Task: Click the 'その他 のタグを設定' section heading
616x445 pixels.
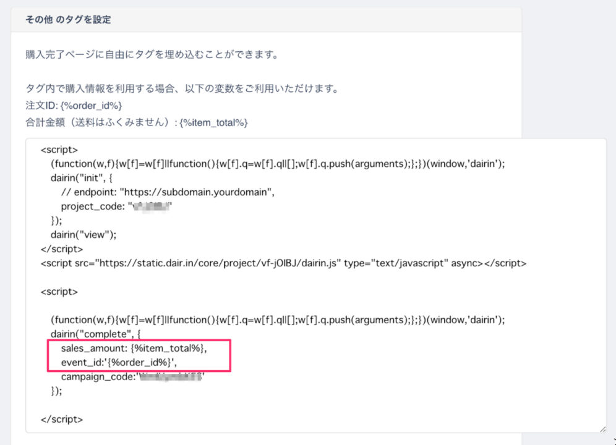Action: click(x=68, y=20)
